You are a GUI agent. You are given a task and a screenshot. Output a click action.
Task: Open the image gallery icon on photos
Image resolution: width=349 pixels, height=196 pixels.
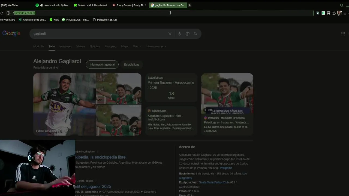coord(134,129)
